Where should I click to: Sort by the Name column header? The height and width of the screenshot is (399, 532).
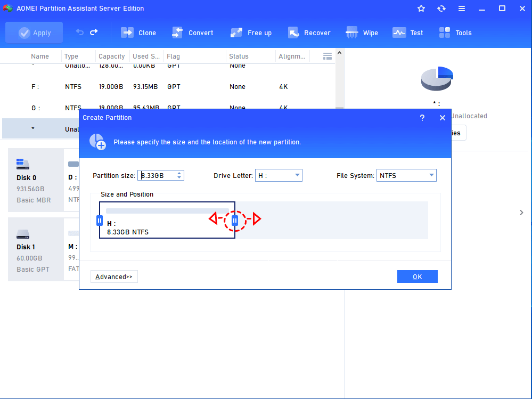click(40, 56)
